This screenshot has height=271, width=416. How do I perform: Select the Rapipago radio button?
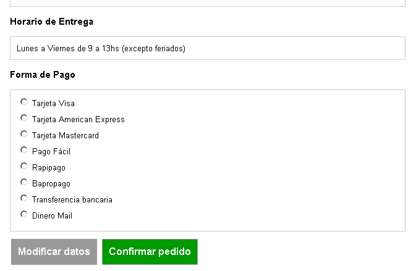tap(24, 166)
